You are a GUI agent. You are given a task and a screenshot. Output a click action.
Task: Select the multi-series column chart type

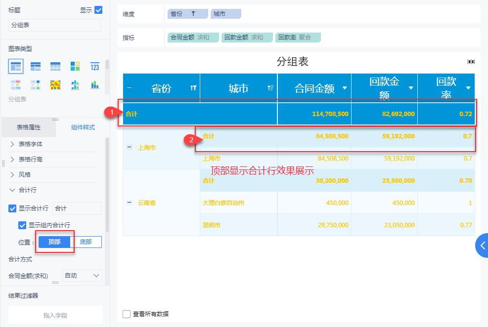pos(75,85)
